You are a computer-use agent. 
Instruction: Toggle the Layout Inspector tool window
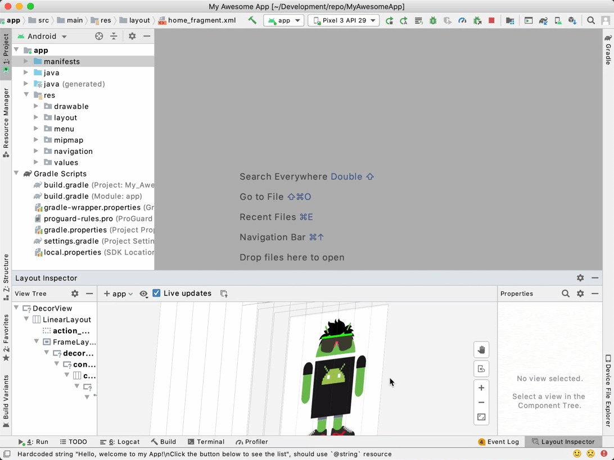tap(563, 441)
